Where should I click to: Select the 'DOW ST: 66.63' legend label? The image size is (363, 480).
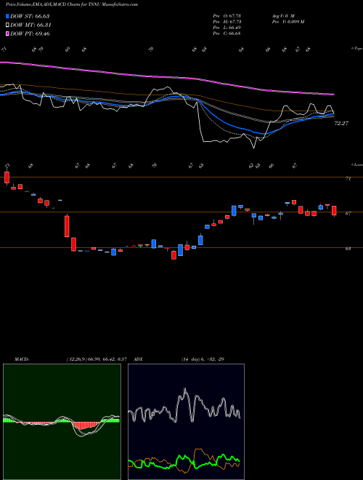pos(30,16)
